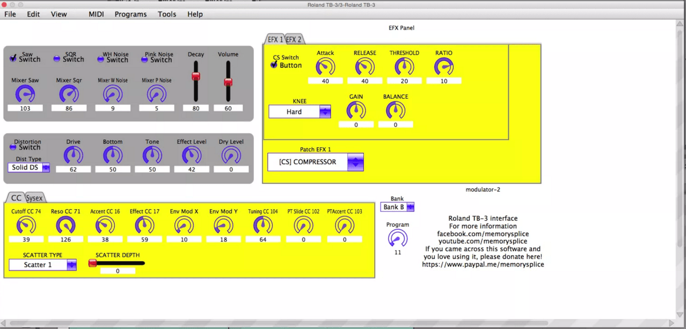Click the facebook.com/memorysplice text
Viewport: 686px width, 329px height.
click(x=483, y=234)
